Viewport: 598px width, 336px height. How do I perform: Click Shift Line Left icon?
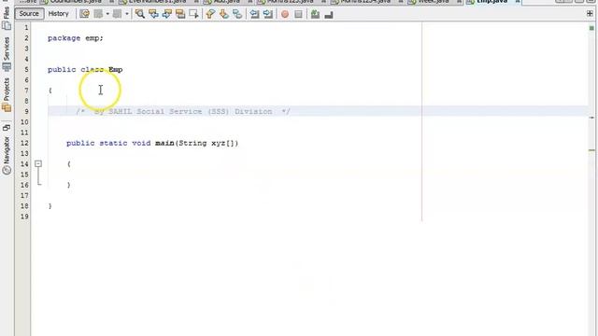point(254,14)
